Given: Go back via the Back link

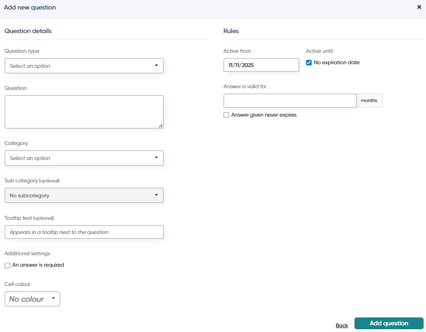Looking at the screenshot, I should 342,325.
